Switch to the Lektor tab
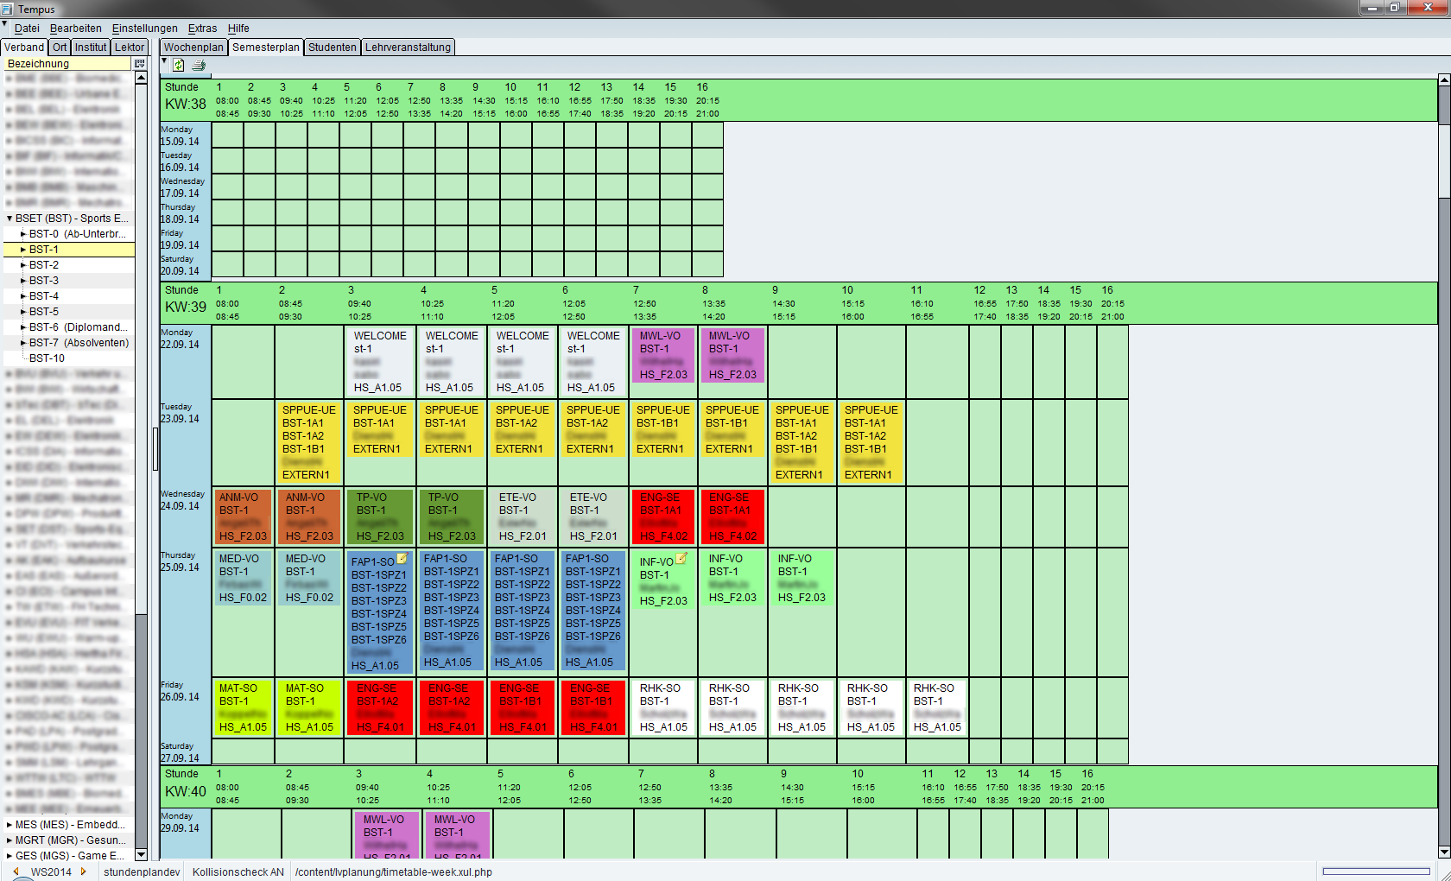The image size is (1451, 881). point(130,48)
